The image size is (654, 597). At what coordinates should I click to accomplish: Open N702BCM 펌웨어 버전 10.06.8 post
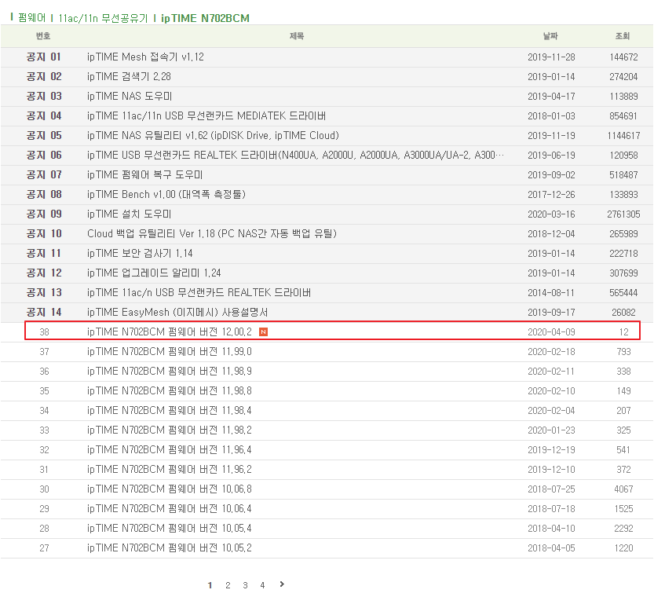pos(170,489)
